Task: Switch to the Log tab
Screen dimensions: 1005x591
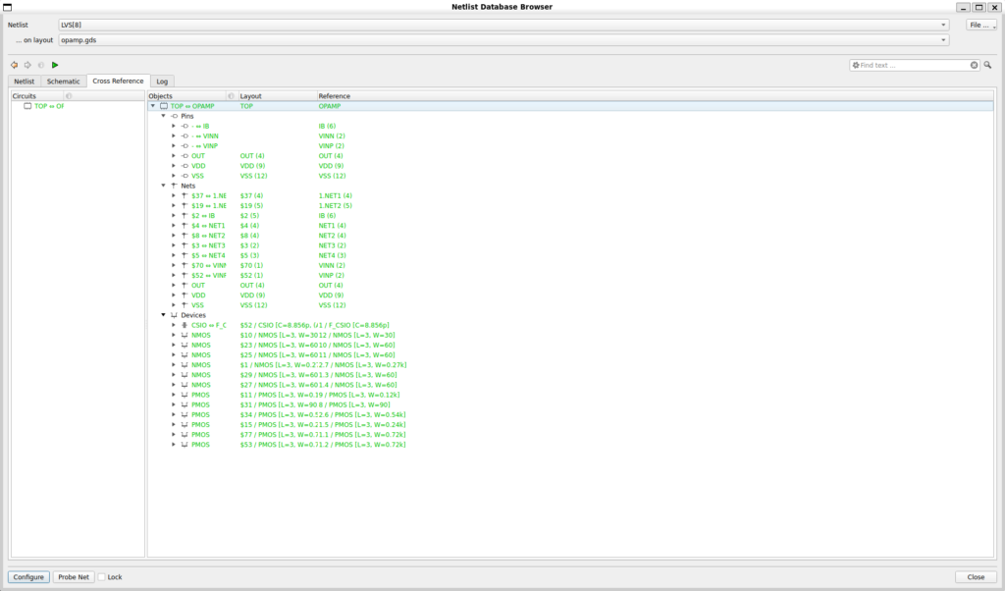Action: [162, 81]
